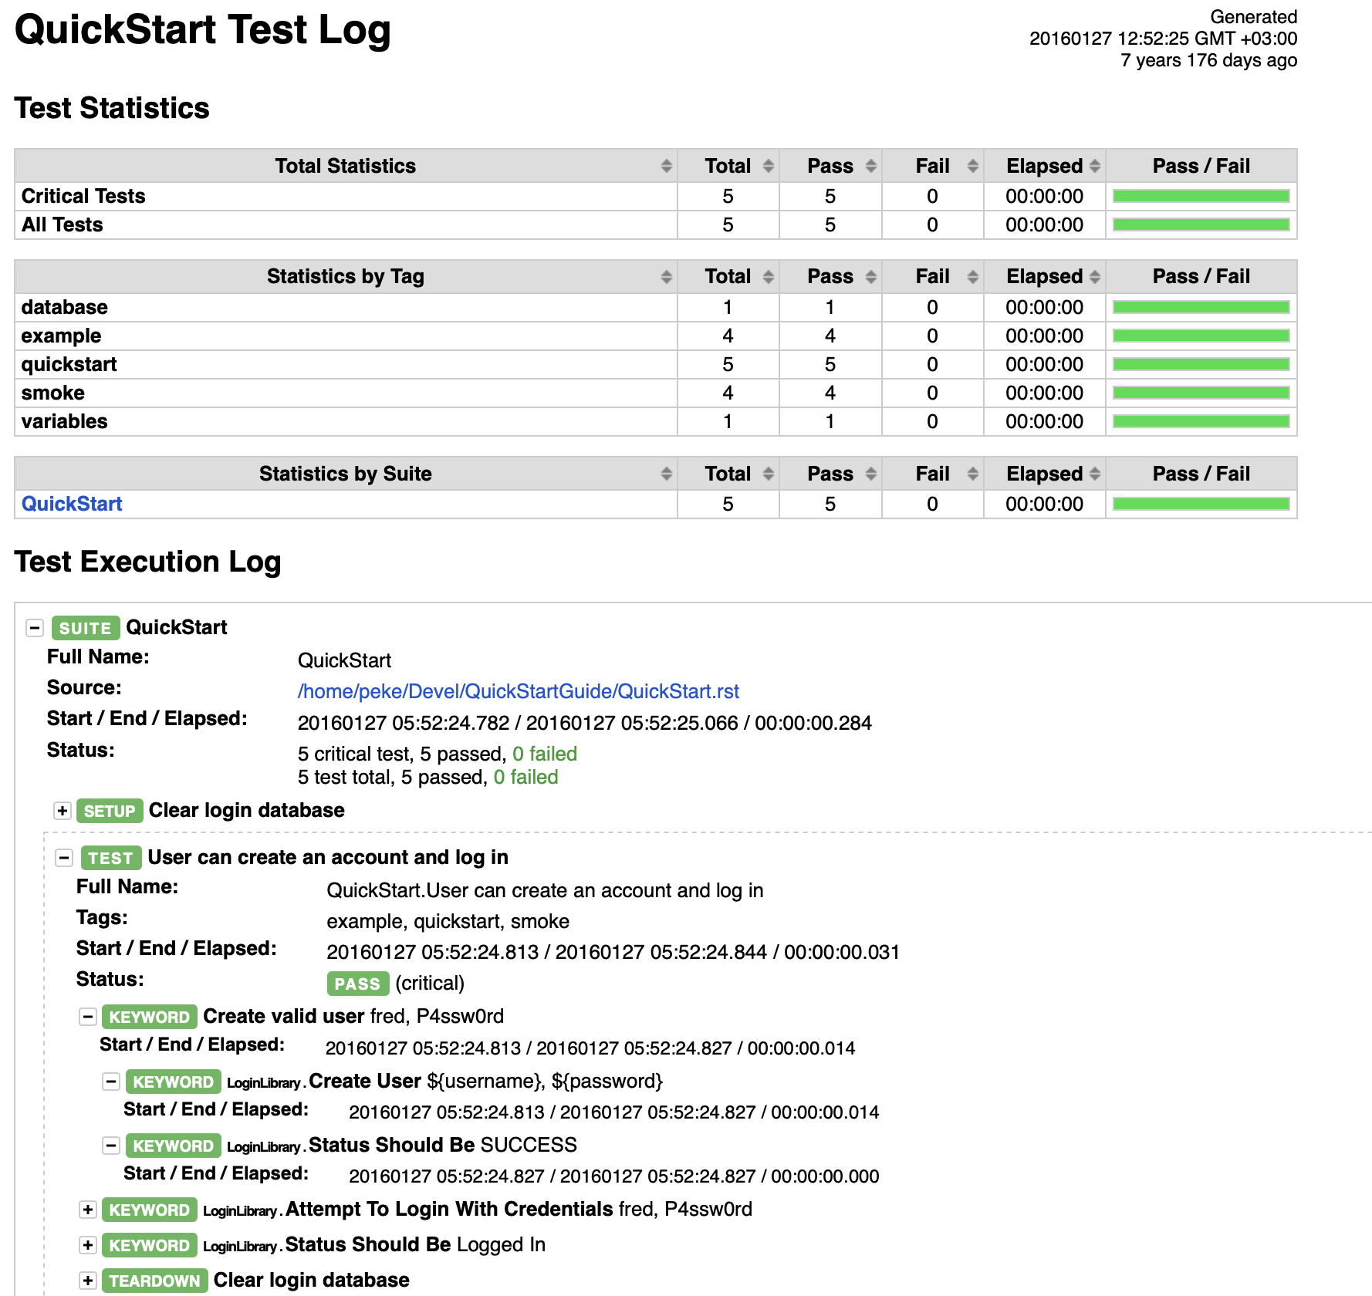Image resolution: width=1372 pixels, height=1296 pixels.
Task: Expand the Status Should Be Logged In keyword
Action: coord(87,1245)
